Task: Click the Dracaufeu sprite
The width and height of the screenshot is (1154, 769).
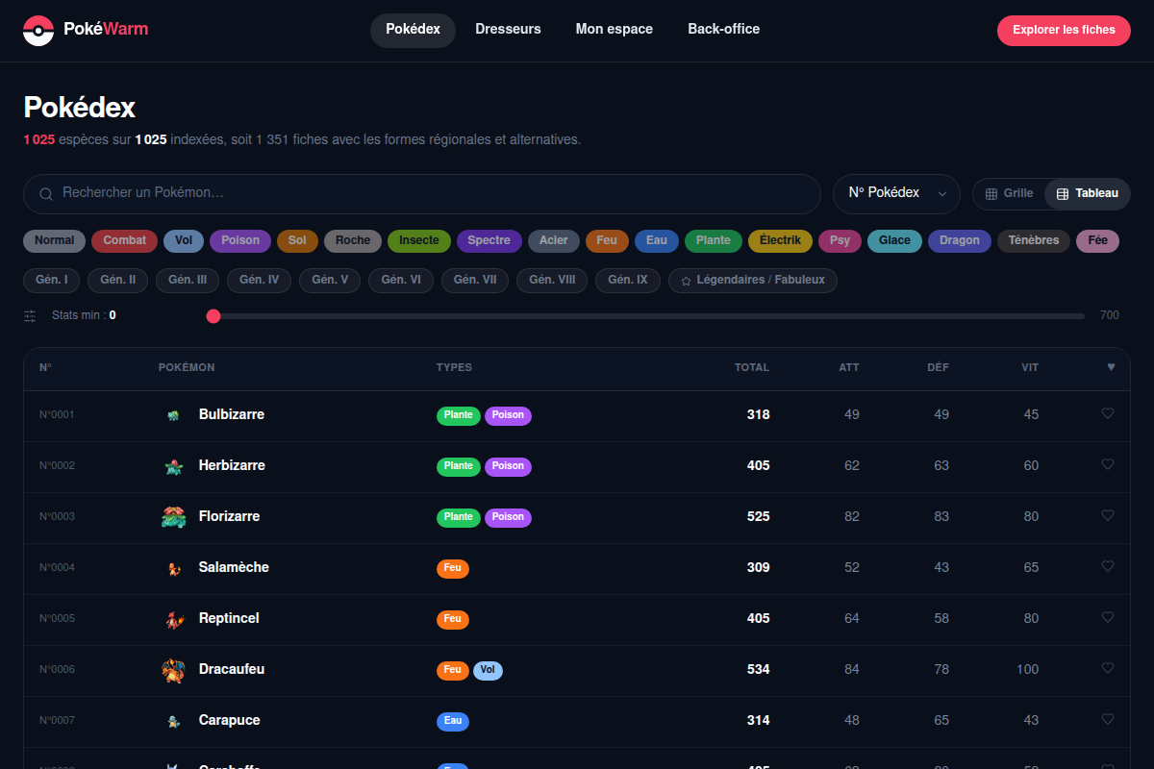Action: [173, 670]
